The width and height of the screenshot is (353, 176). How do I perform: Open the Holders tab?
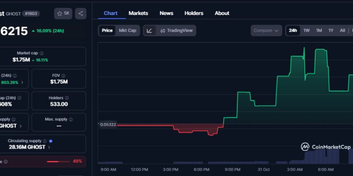[x=194, y=13]
